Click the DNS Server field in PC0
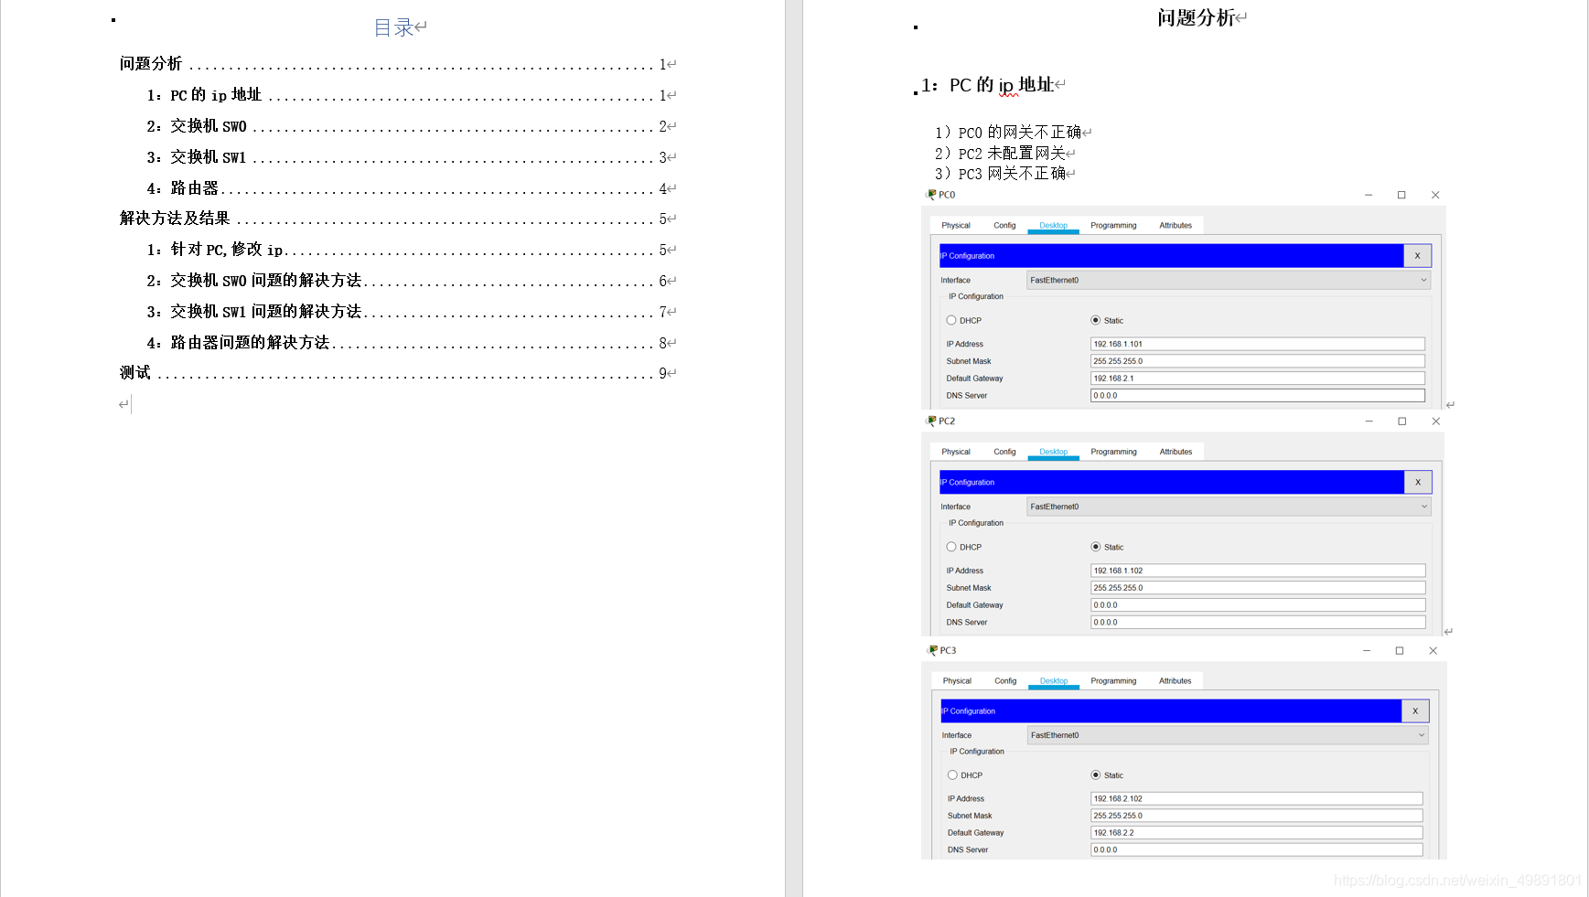 click(1258, 396)
